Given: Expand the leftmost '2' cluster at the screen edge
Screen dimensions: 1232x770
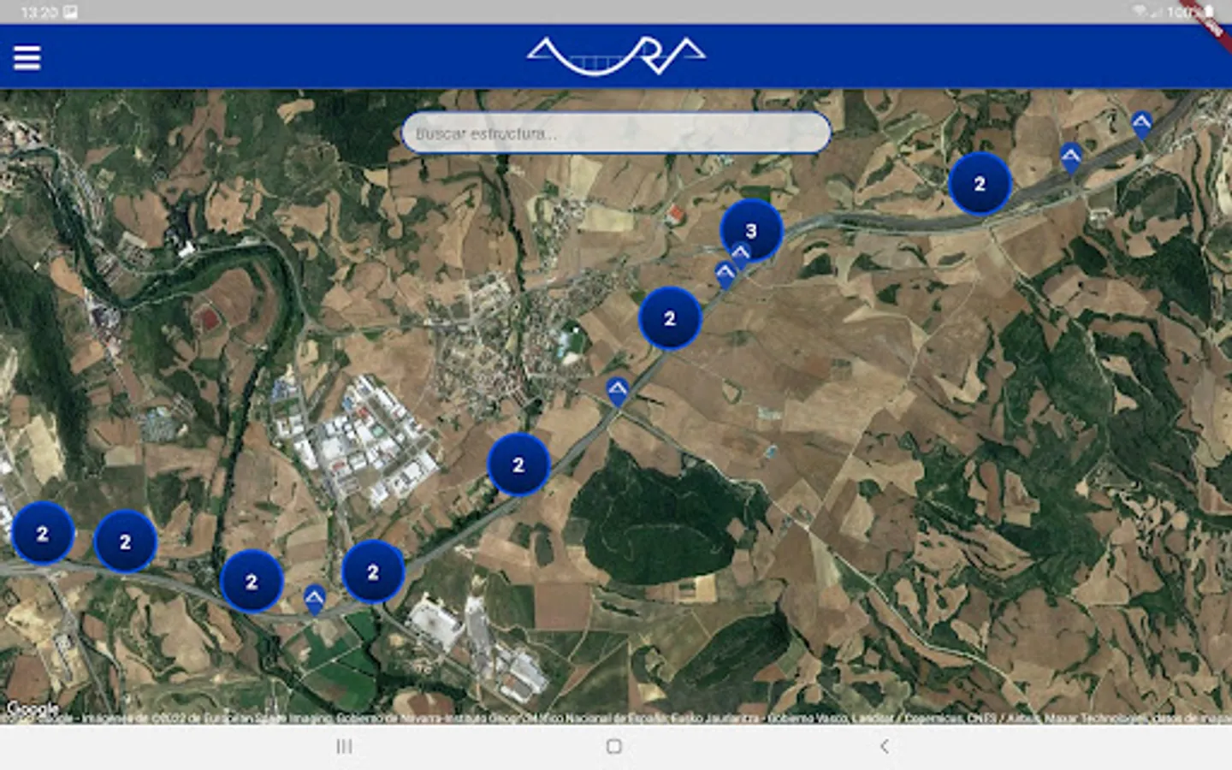Looking at the screenshot, I should click(41, 532).
